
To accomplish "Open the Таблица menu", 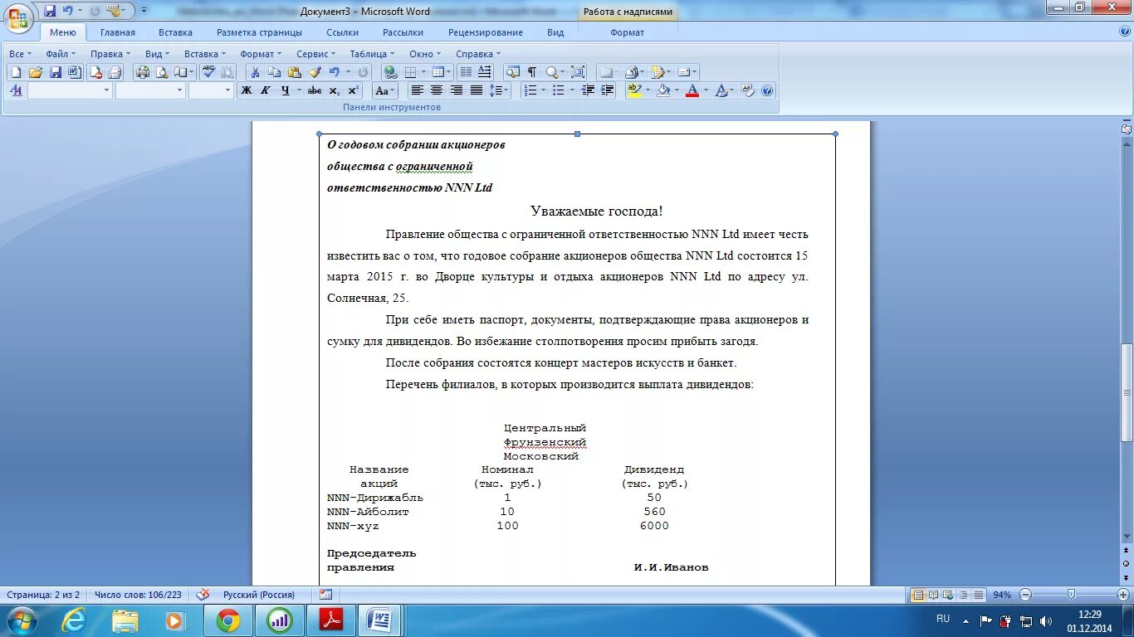I will [372, 54].
